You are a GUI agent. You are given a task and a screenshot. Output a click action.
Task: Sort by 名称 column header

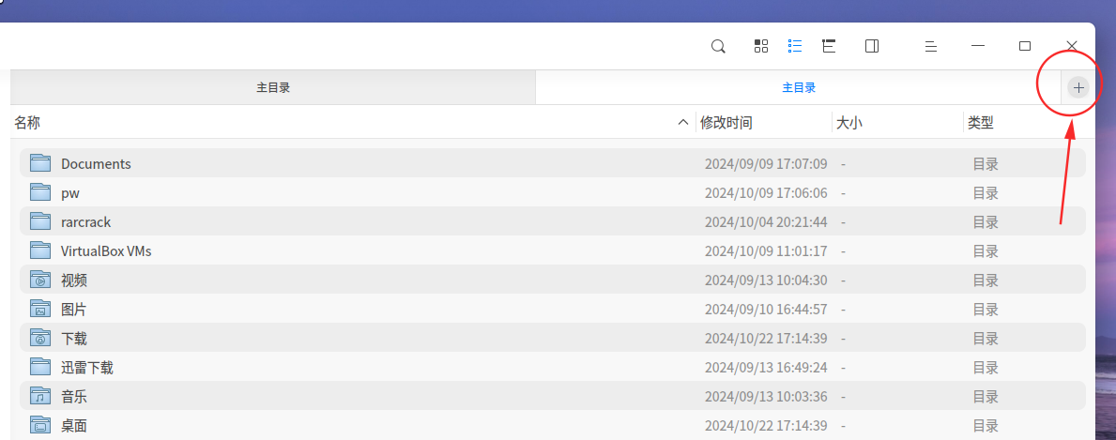27,123
